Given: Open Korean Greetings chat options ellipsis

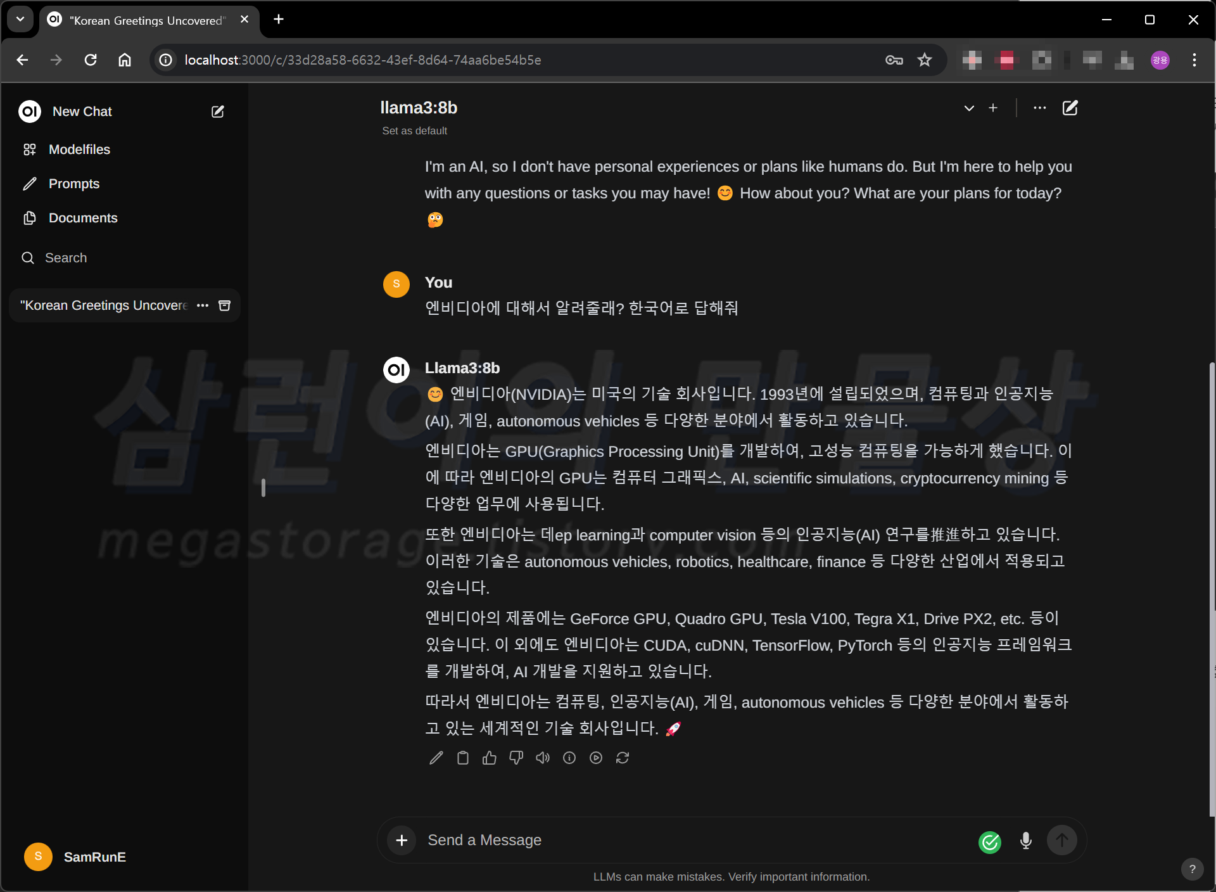Looking at the screenshot, I should (203, 305).
